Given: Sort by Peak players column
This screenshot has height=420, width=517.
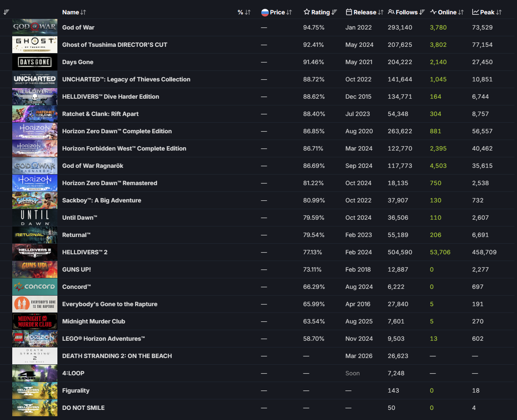Looking at the screenshot, I should [x=487, y=12].
